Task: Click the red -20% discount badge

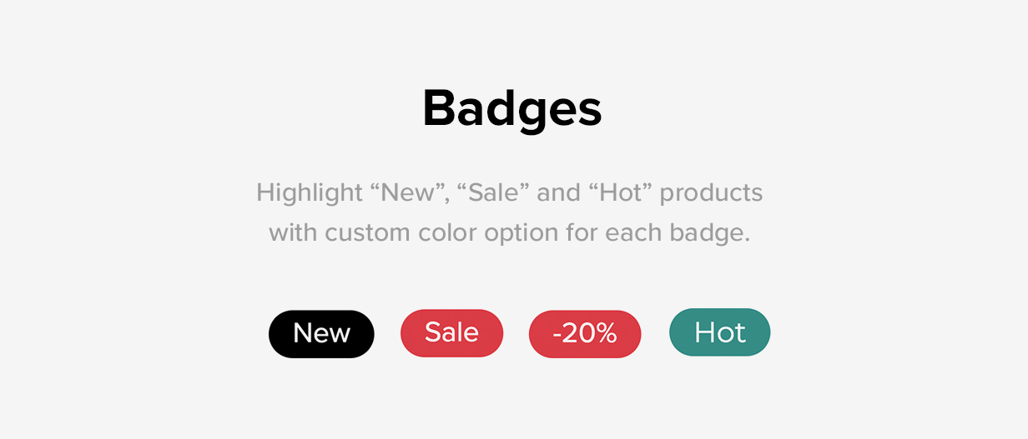Action: coord(585,334)
